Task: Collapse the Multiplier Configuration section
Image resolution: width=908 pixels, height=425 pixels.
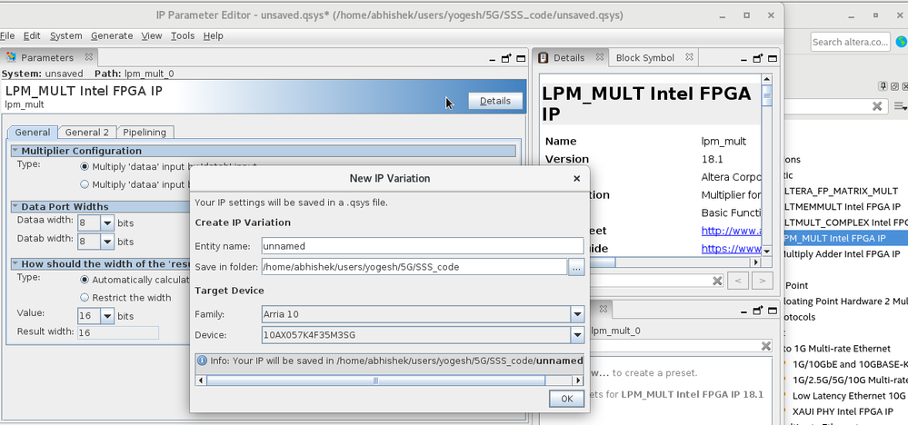Action: (15, 151)
